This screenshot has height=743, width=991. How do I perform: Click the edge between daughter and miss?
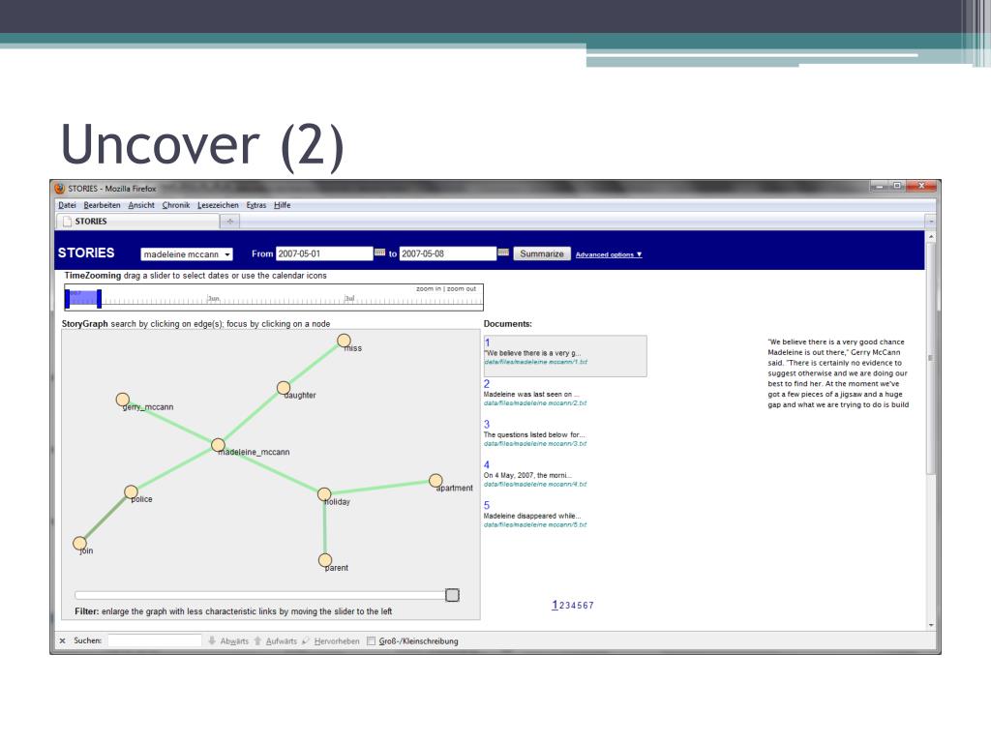[314, 364]
